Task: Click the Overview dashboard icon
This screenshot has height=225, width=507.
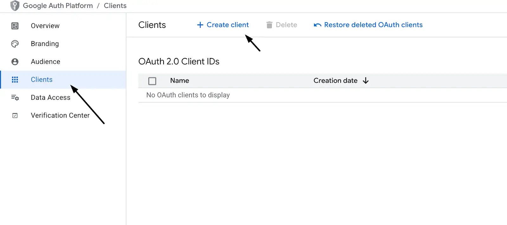Action: pos(15,26)
